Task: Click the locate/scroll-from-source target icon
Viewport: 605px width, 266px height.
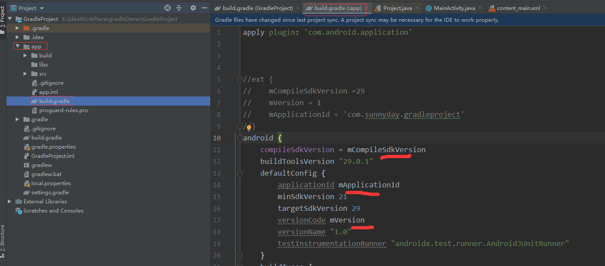Action: tap(168, 8)
